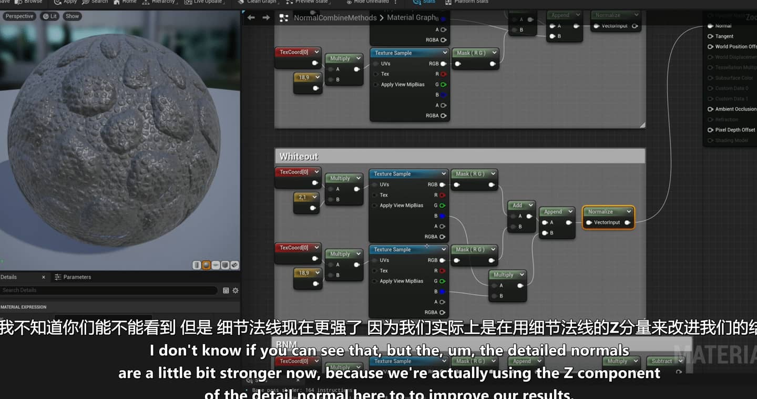
Task: Click the Home toolbar button
Action: (x=125, y=2)
